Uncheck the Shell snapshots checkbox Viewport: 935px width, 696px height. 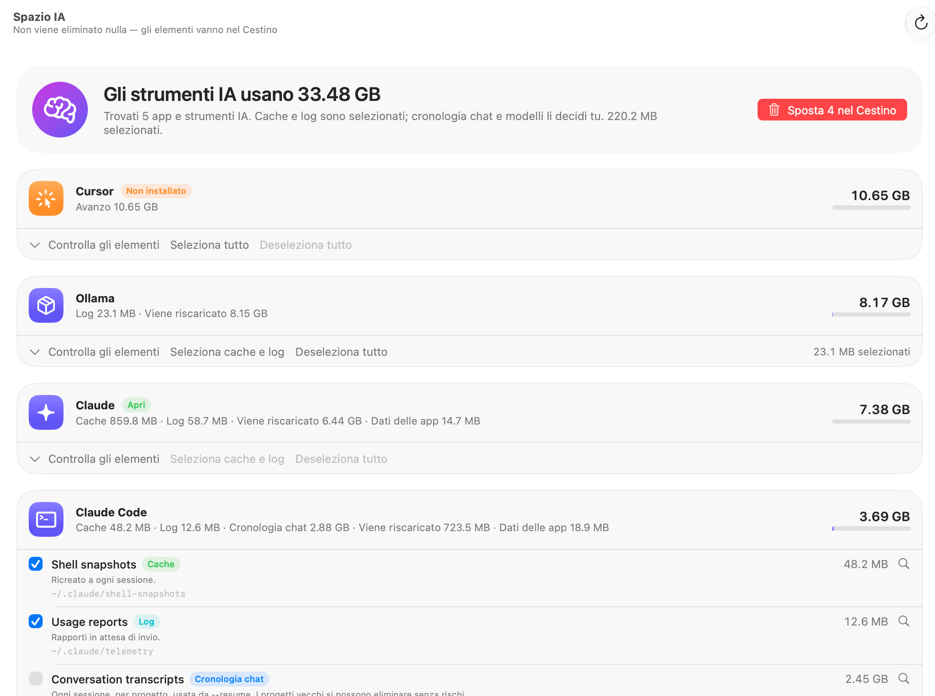[x=36, y=564]
